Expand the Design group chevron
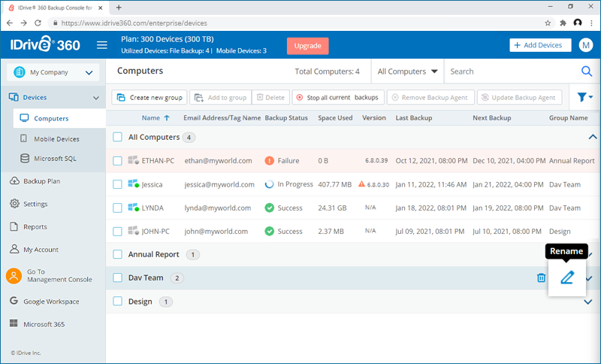This screenshot has width=601, height=364. click(588, 302)
